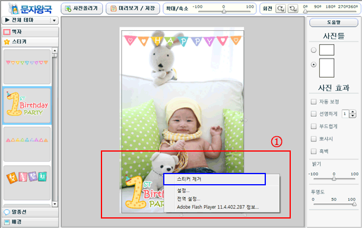This screenshot has width=362, height=228.
Task: Open the 배경 background category
Action: tap(30, 222)
